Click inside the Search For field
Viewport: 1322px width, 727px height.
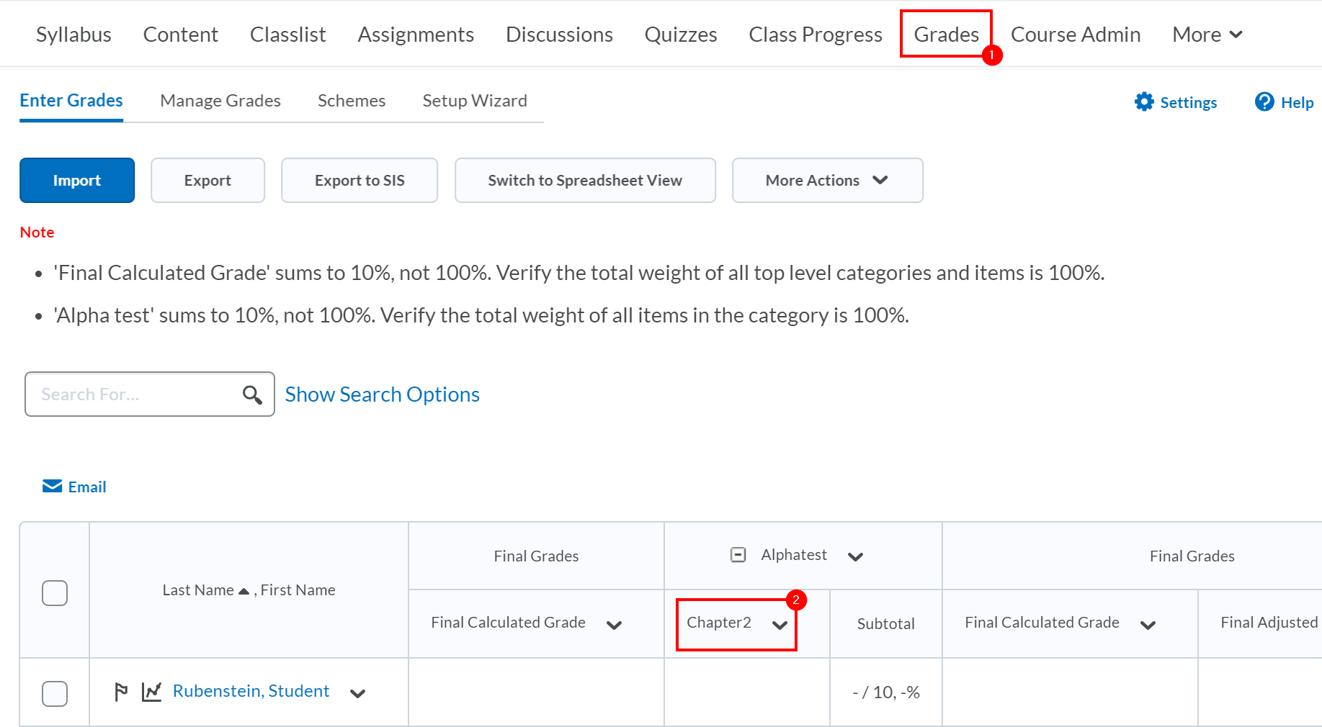(130, 394)
